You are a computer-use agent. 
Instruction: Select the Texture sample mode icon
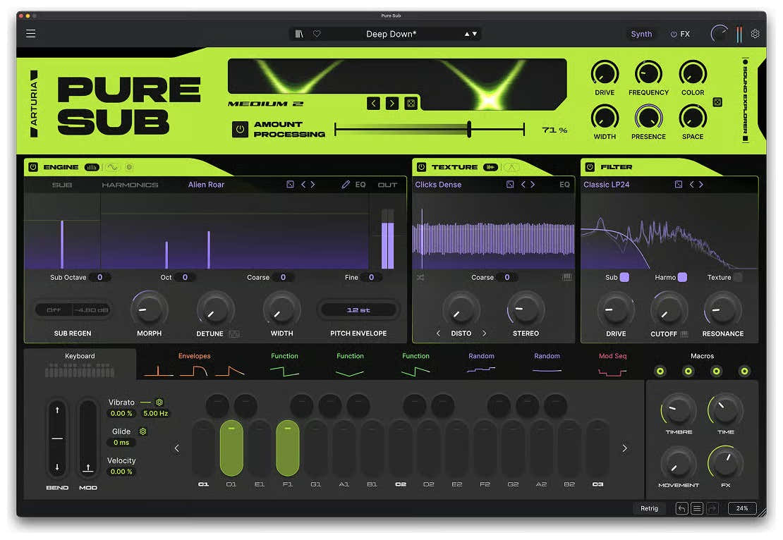491,167
